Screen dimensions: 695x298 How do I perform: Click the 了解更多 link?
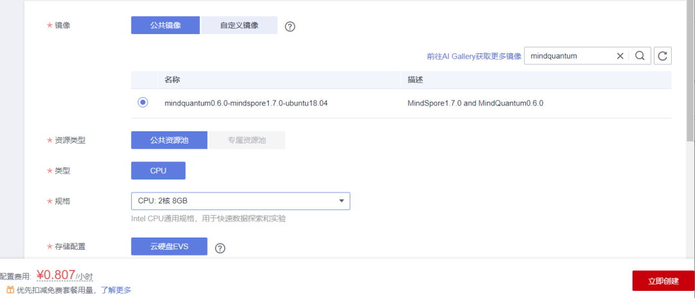pos(116,290)
